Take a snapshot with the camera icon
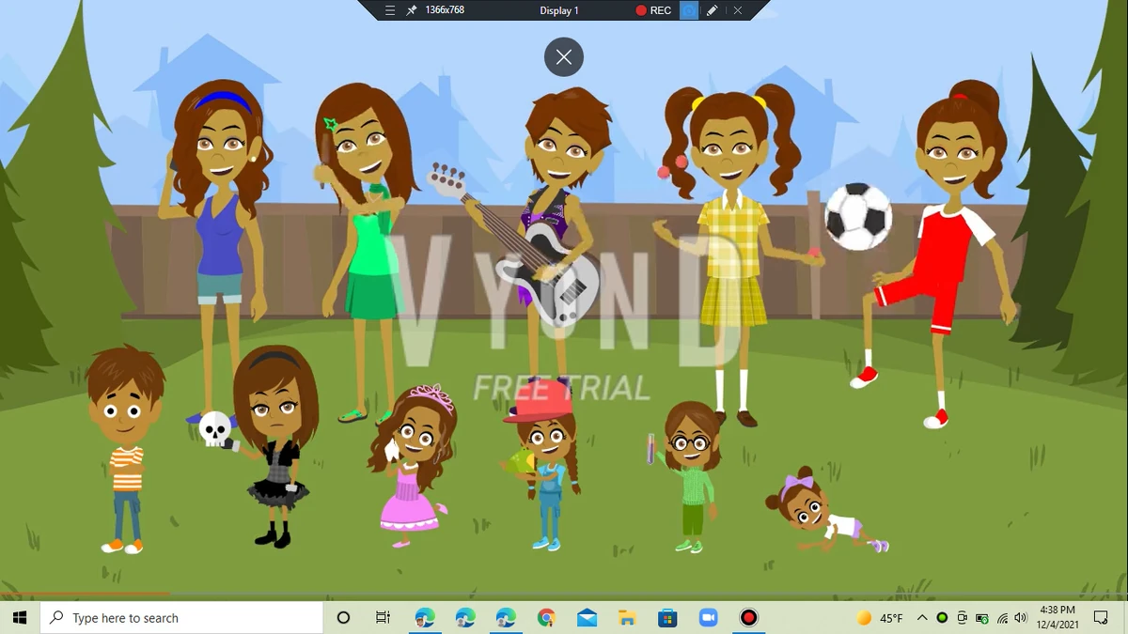The height and width of the screenshot is (634, 1128). (x=687, y=10)
